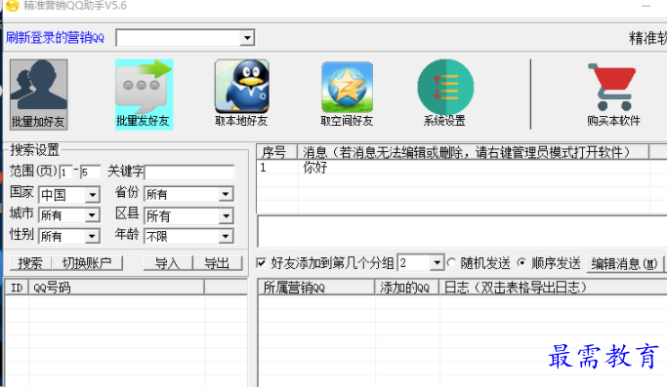Toggle 好友添加到第几个分组 checkbox

click(x=262, y=263)
